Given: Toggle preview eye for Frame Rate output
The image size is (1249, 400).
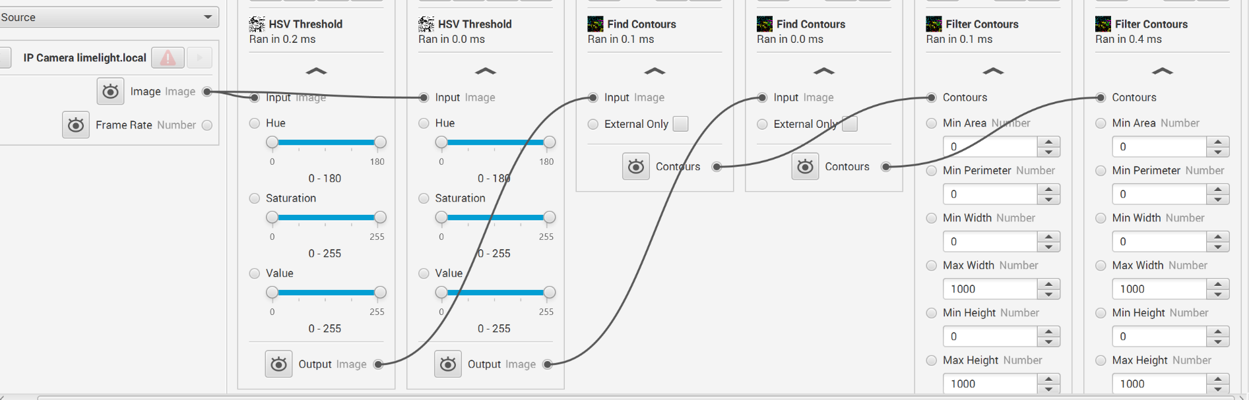Looking at the screenshot, I should click(x=76, y=125).
